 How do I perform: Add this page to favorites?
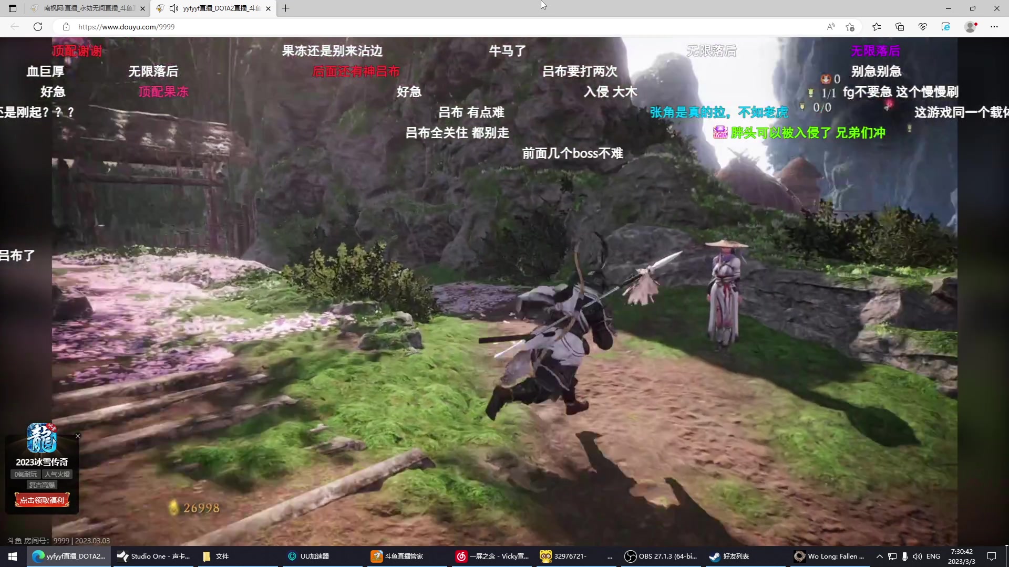point(850,27)
